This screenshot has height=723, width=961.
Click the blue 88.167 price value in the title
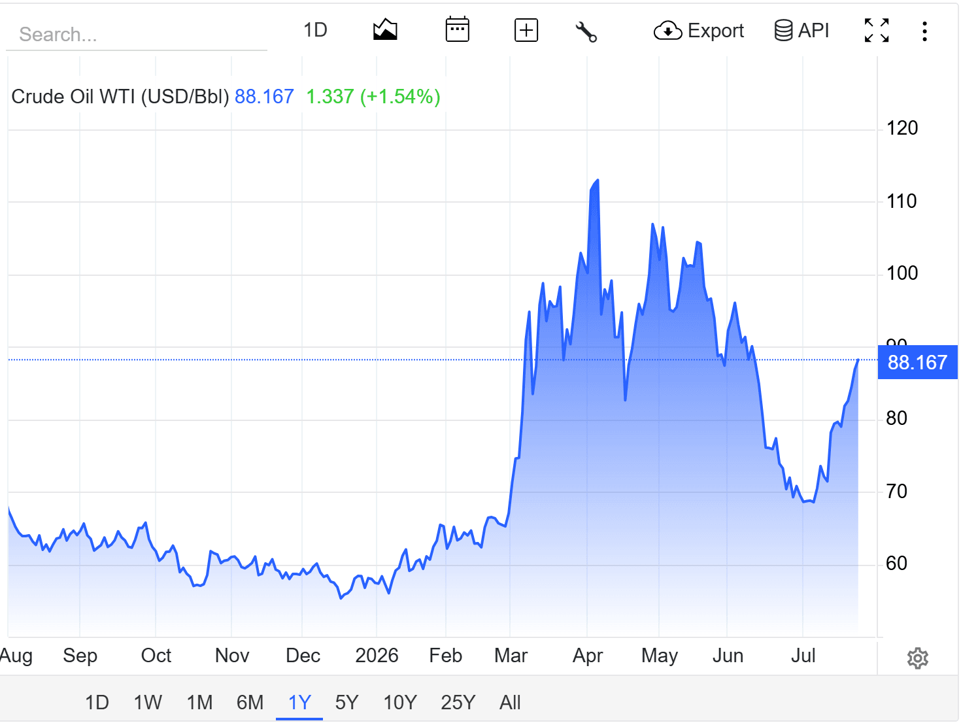[x=264, y=96]
